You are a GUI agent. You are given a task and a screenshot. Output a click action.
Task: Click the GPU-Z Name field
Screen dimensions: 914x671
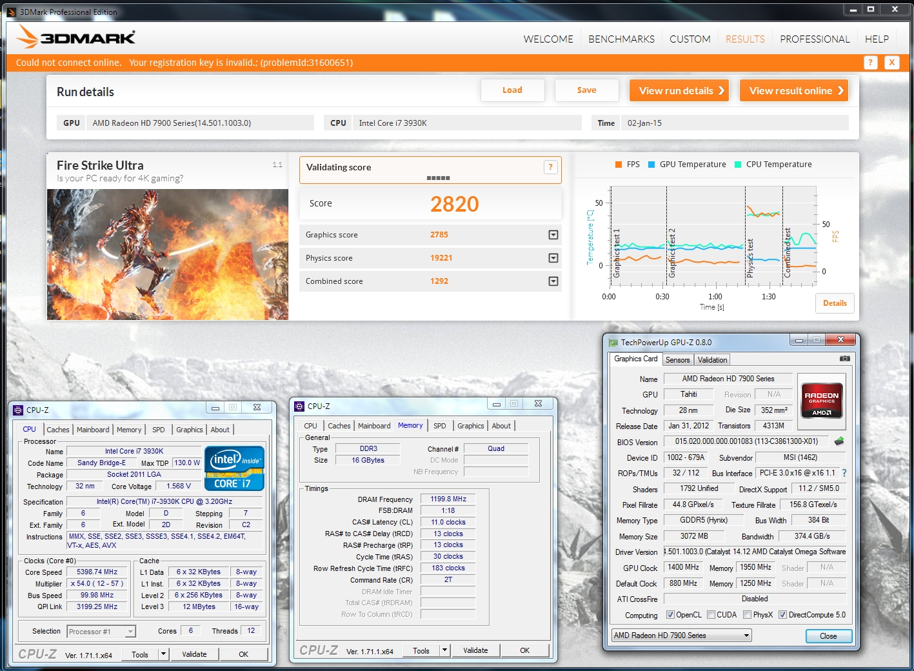coord(728,379)
